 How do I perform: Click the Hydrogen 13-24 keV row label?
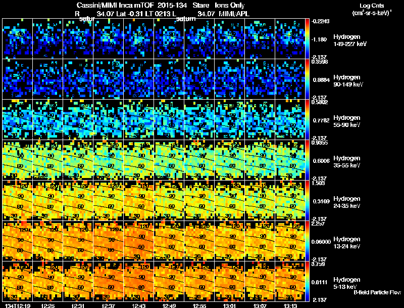(x=346, y=242)
